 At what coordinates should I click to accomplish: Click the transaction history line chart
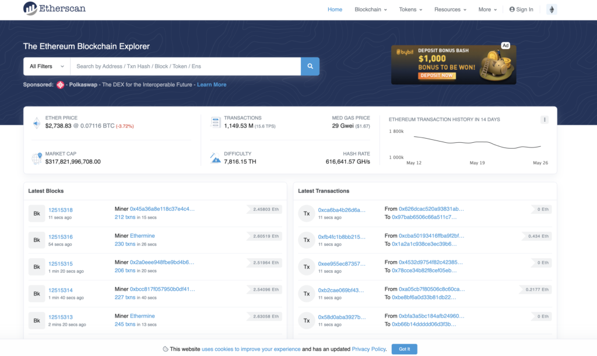click(x=477, y=143)
